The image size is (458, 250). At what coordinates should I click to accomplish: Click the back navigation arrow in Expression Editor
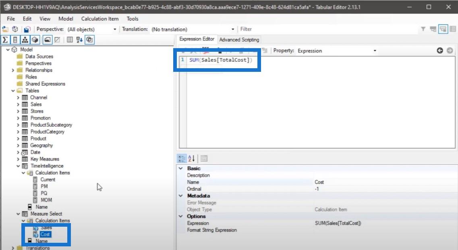(440, 51)
